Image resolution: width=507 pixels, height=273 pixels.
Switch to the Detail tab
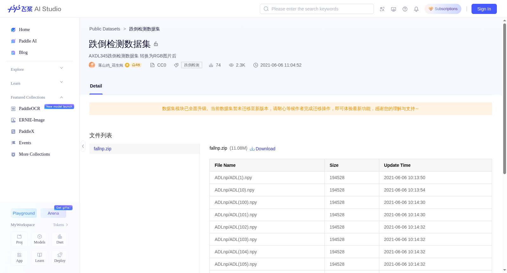[x=96, y=86]
